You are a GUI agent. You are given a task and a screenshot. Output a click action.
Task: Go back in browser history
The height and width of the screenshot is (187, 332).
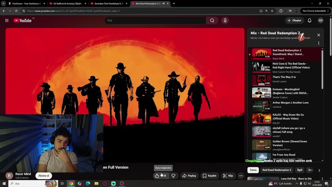click(x=4, y=11)
